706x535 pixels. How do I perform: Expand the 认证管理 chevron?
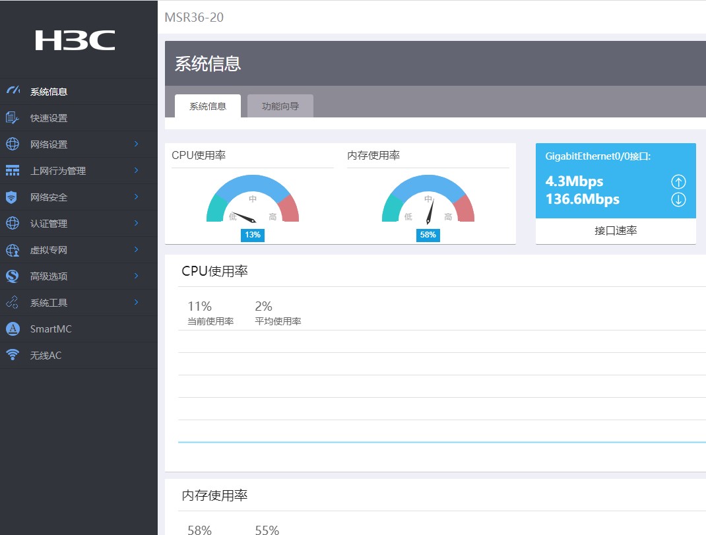pyautogui.click(x=137, y=223)
